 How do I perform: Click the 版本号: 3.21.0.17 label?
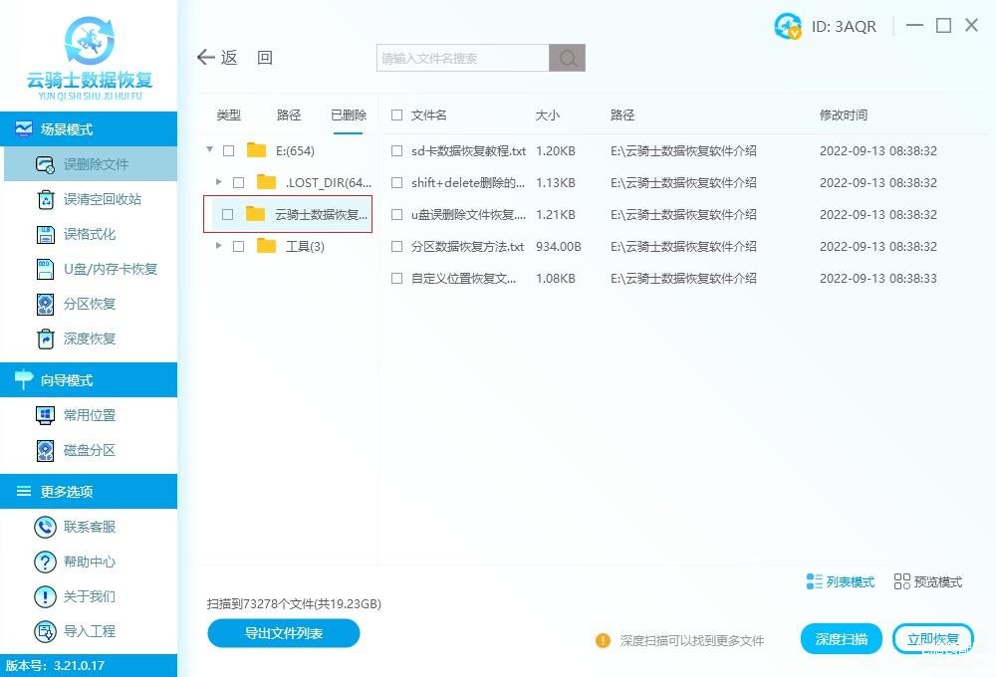click(x=55, y=666)
